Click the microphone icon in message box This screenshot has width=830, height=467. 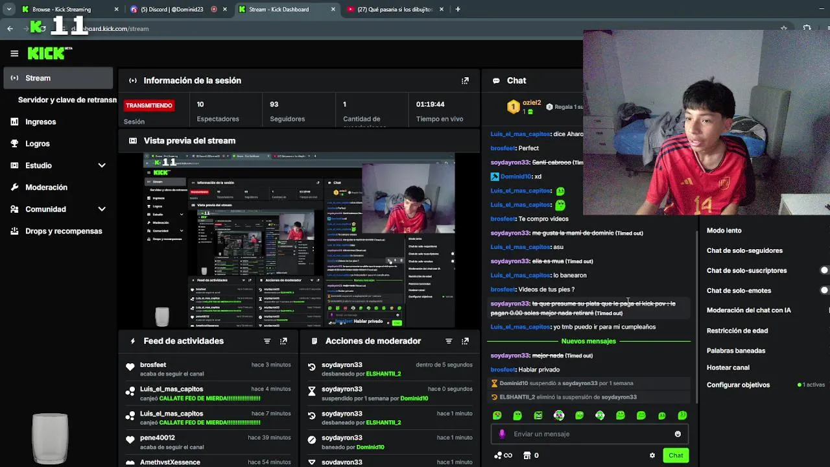click(502, 434)
